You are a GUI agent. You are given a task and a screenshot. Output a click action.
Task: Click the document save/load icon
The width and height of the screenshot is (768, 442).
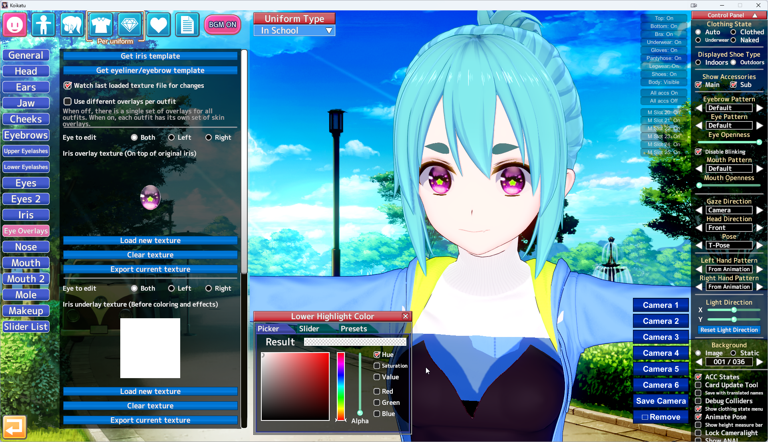tap(187, 25)
